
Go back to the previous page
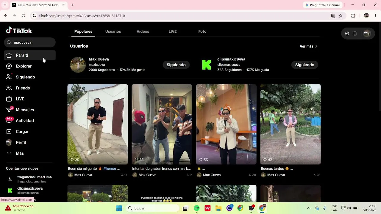point(6,16)
